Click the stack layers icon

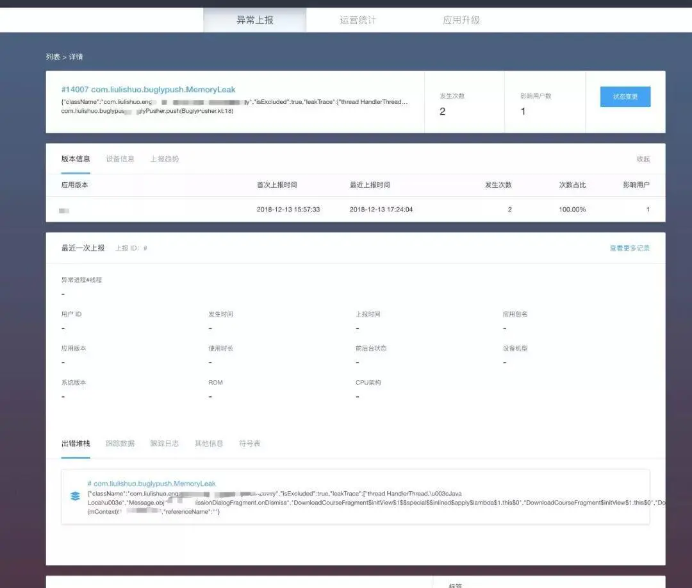[75, 496]
